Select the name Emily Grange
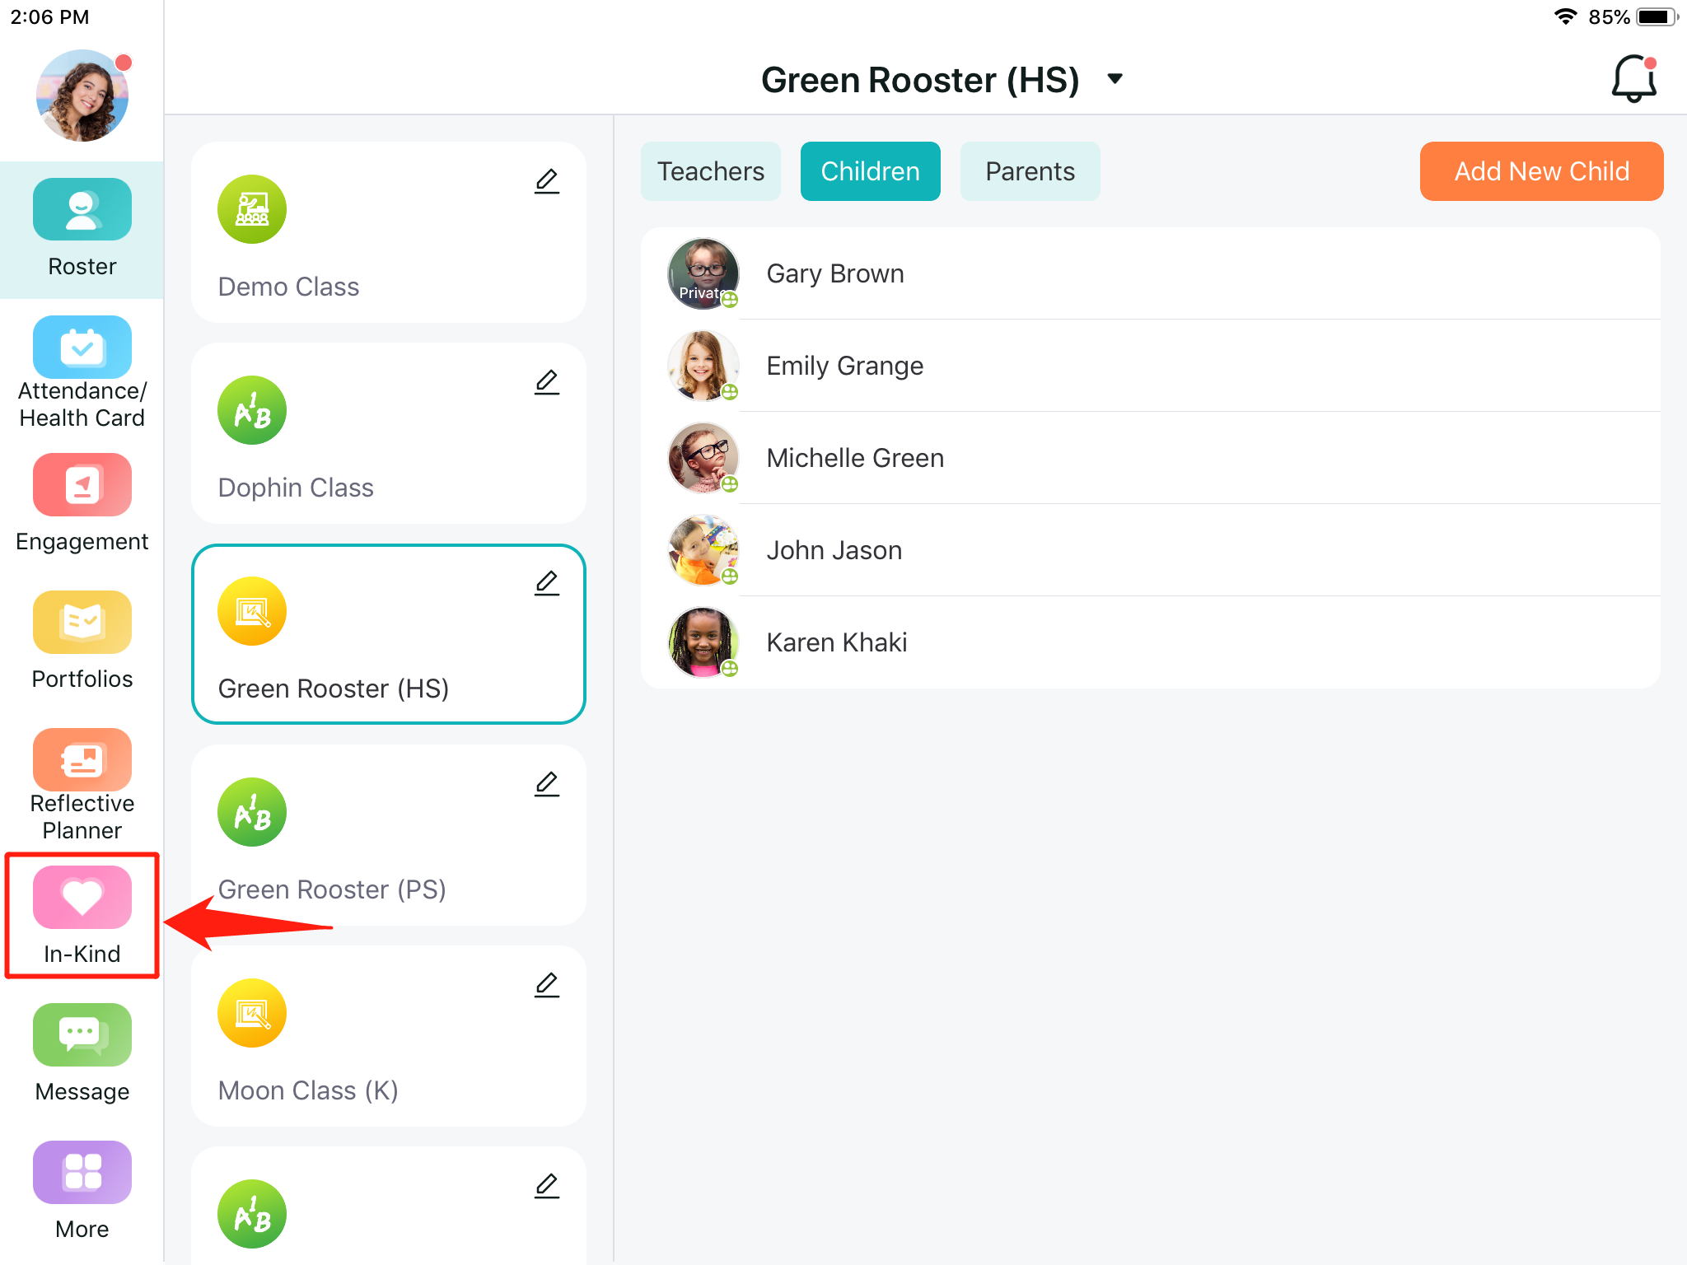 click(845, 366)
